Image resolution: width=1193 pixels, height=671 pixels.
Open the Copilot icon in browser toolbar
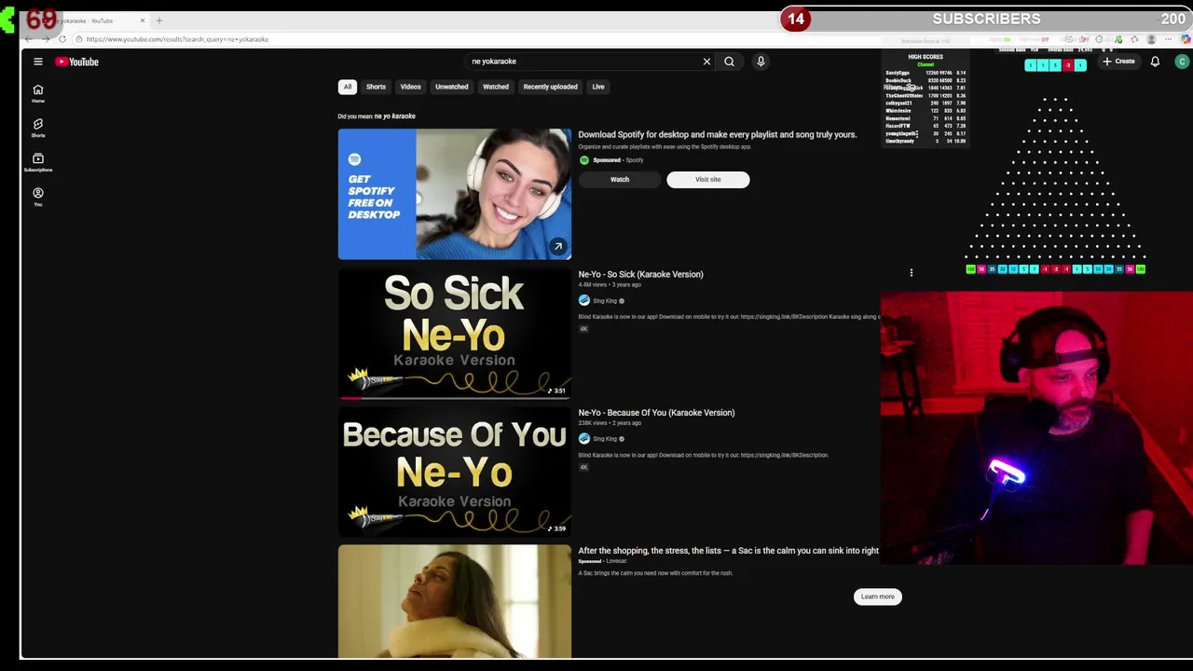click(x=1186, y=39)
